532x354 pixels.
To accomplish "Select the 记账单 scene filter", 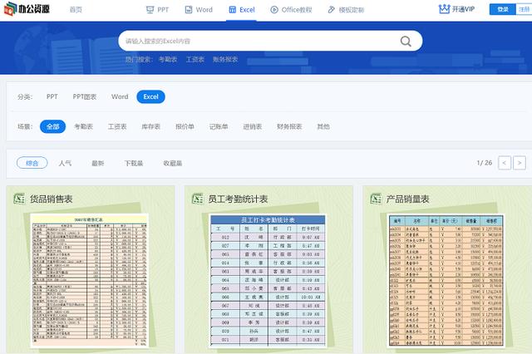I will 219,126.
